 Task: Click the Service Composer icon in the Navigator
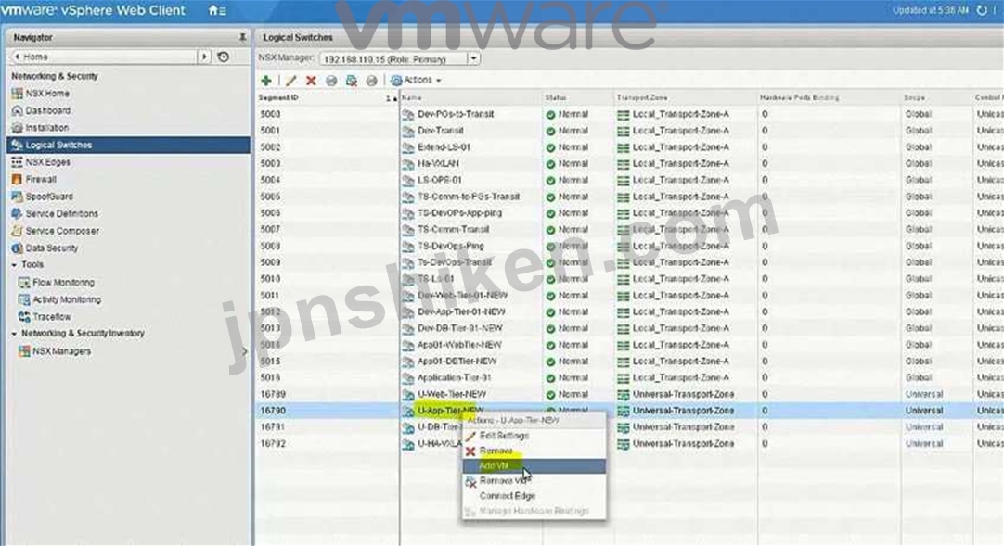click(x=18, y=232)
